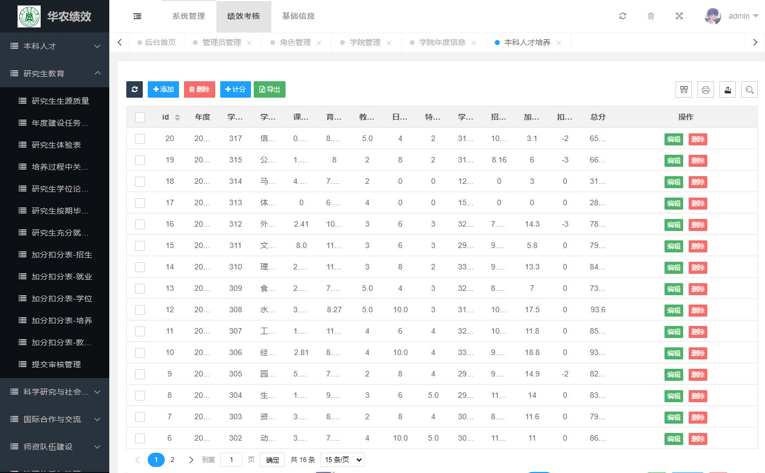Select the checkbox for the row with id 12

pos(140,310)
